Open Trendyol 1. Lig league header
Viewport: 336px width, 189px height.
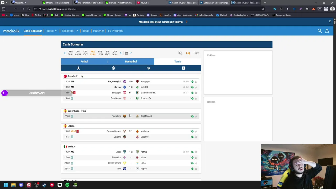[x=75, y=76]
